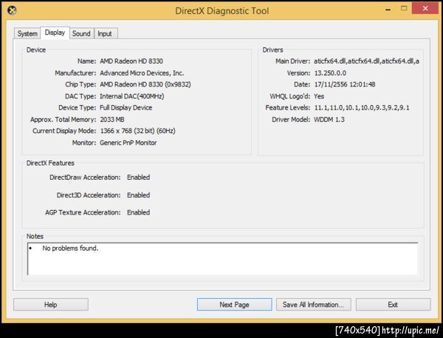
Task: Close the DirectX Diagnostic Tool window
Action: 425,8
